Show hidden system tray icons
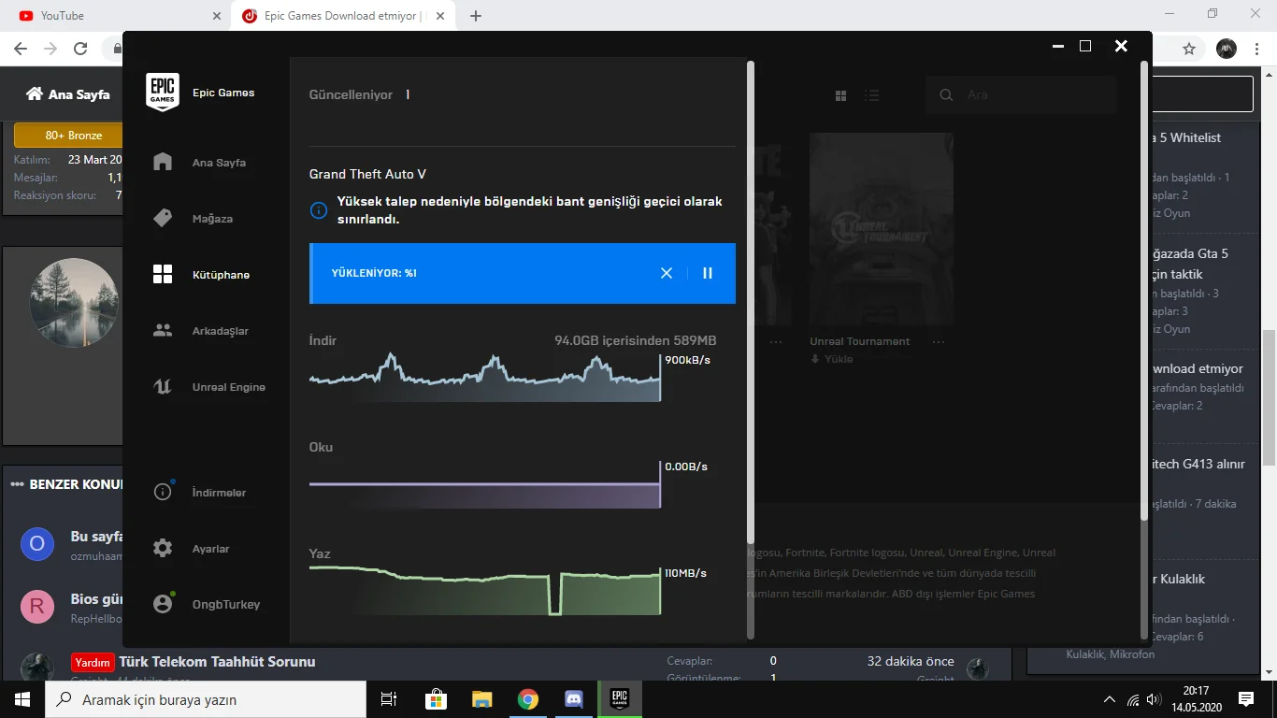1277x718 pixels. (1110, 699)
